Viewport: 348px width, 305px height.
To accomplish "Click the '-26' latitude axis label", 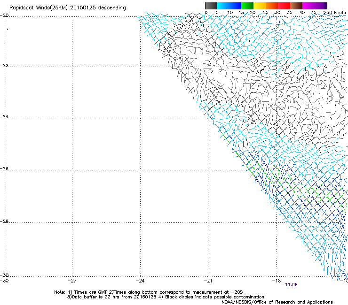I will point(4,169).
